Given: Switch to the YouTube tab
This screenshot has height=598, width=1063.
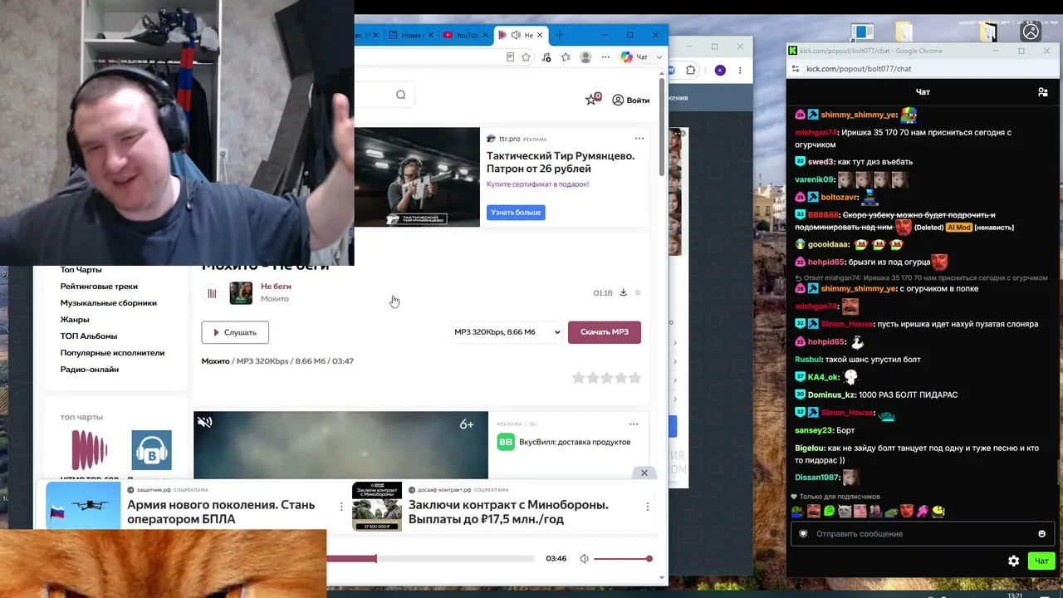Looking at the screenshot, I should tap(466, 35).
